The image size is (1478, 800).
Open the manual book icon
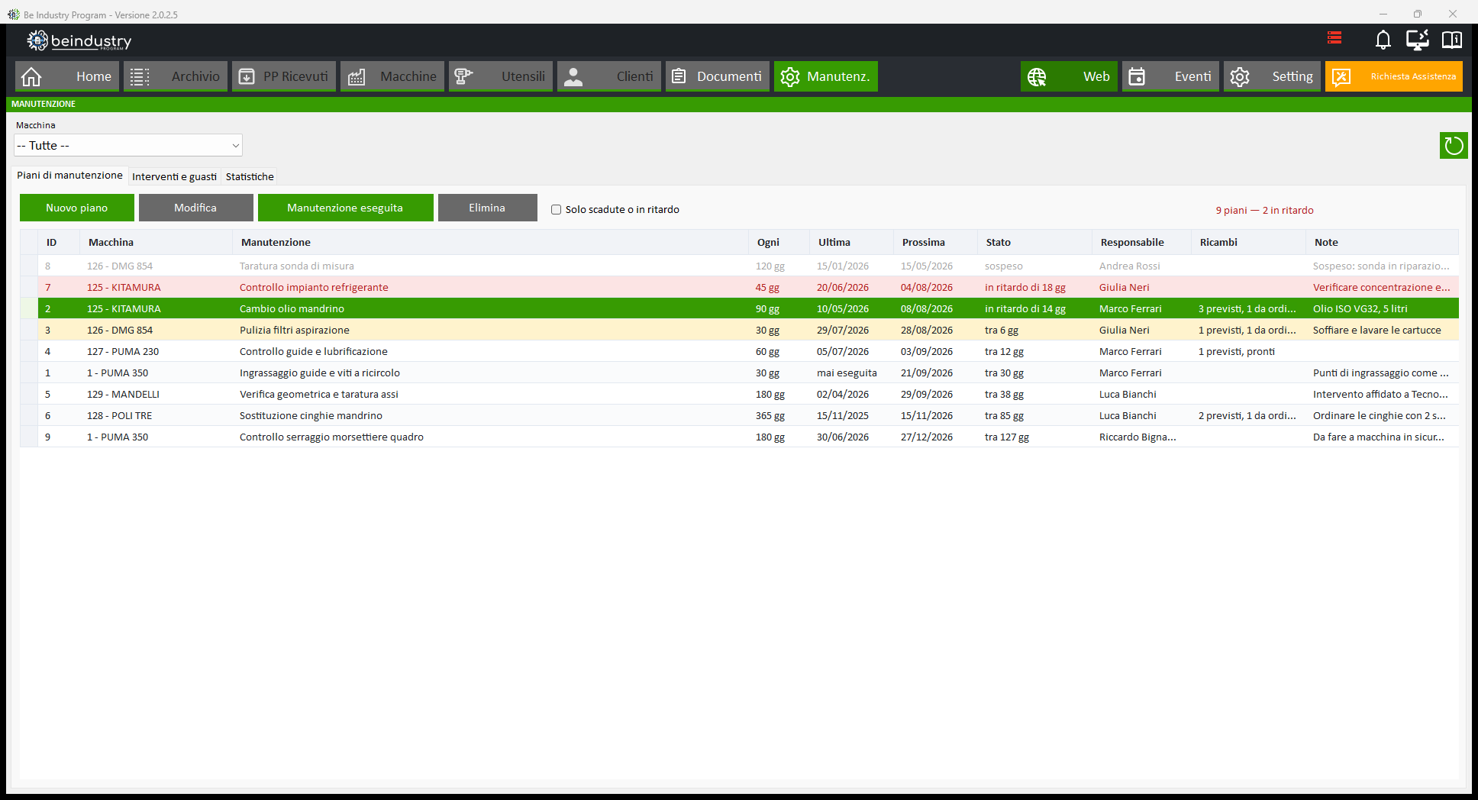1451,40
